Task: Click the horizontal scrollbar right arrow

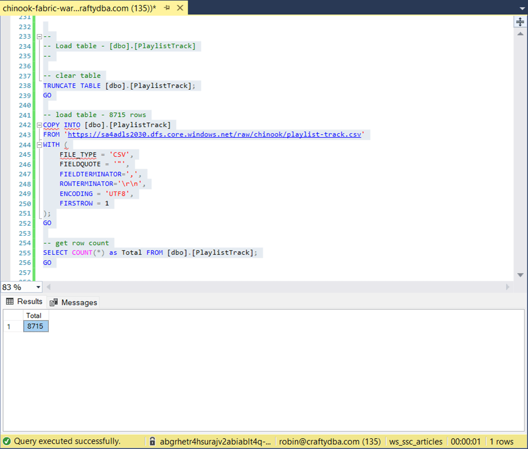Action: tap(508, 287)
